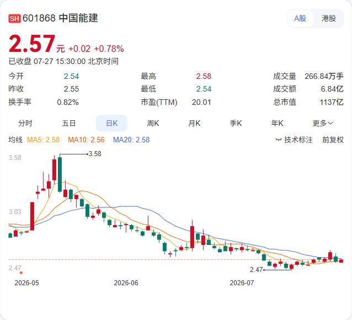Select the 分时 chart tab
This screenshot has height=320, width=352.
(25, 123)
